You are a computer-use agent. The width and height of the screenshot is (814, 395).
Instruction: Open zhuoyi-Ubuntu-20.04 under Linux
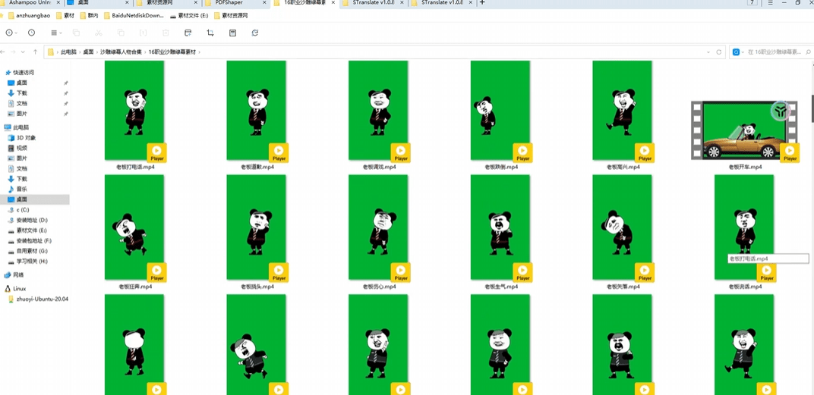(42, 299)
